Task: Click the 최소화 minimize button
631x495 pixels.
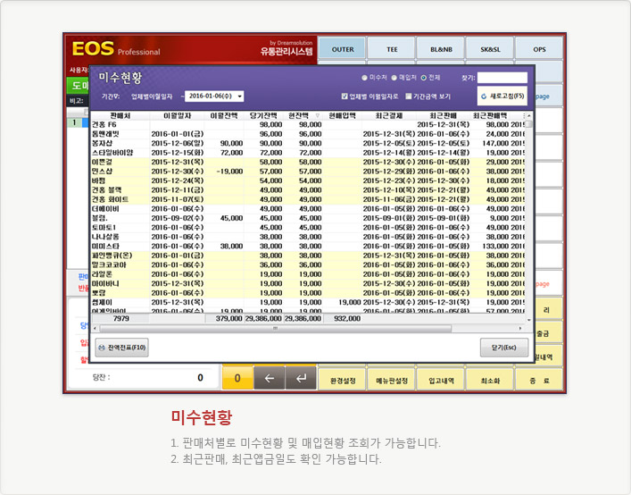Action: [x=490, y=381]
